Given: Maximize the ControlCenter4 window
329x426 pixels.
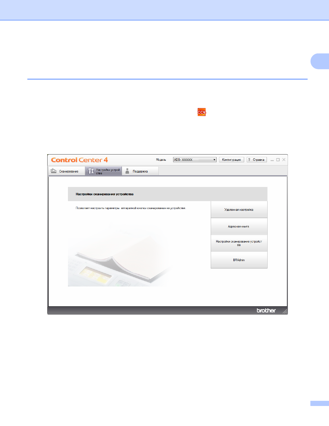Looking at the screenshot, I should (x=278, y=160).
